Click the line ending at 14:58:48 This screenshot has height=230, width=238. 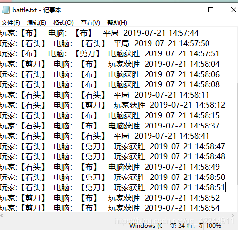(113, 157)
